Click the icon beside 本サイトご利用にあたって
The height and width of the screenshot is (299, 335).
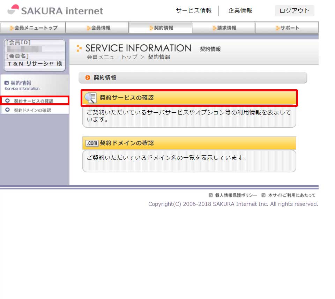point(264,195)
